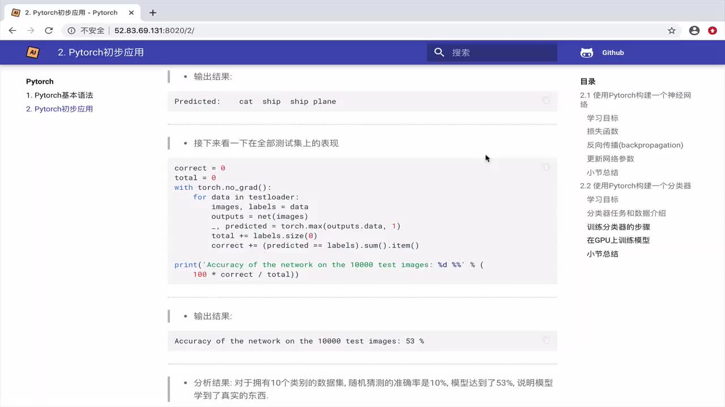Jump to 损失函数 in the table of contents
This screenshot has width=725, height=407.
click(x=603, y=131)
